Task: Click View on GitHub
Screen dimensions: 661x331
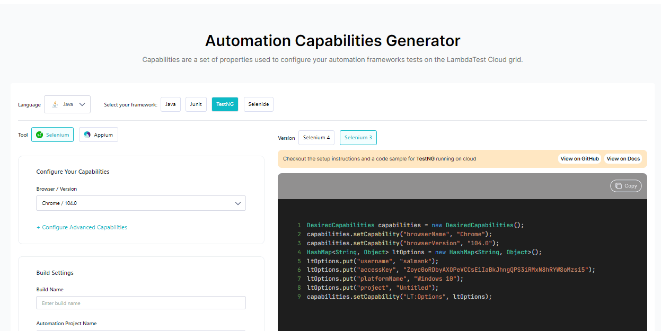Action: [579, 158]
